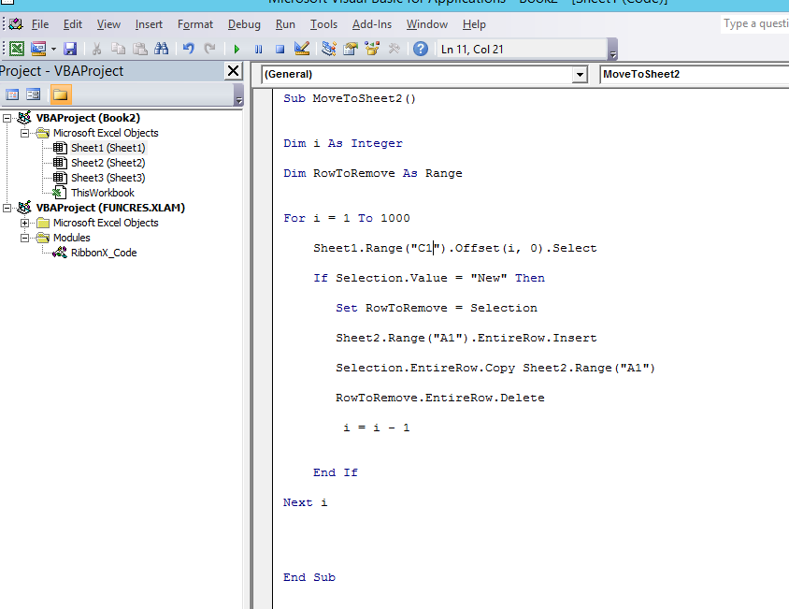
Task: Select VBAProject (Book2) label
Action: [x=88, y=118]
